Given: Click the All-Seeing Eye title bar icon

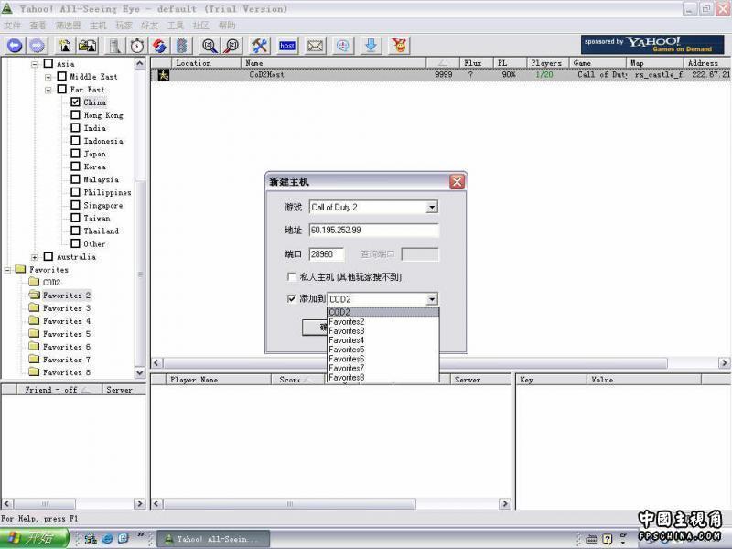Looking at the screenshot, I should [x=7, y=8].
